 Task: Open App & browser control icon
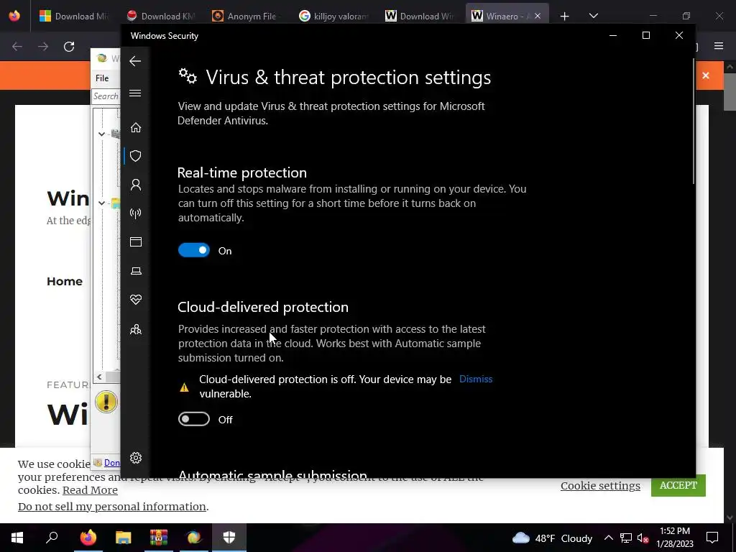pyautogui.click(x=136, y=241)
